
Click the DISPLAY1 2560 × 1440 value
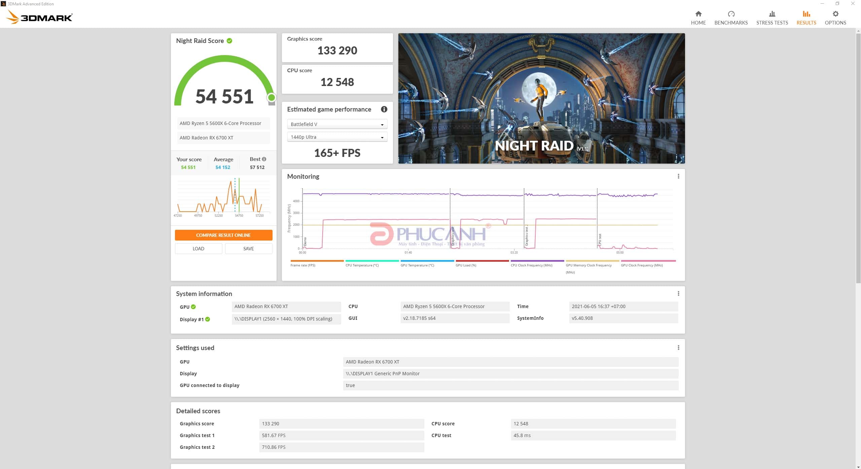286,319
